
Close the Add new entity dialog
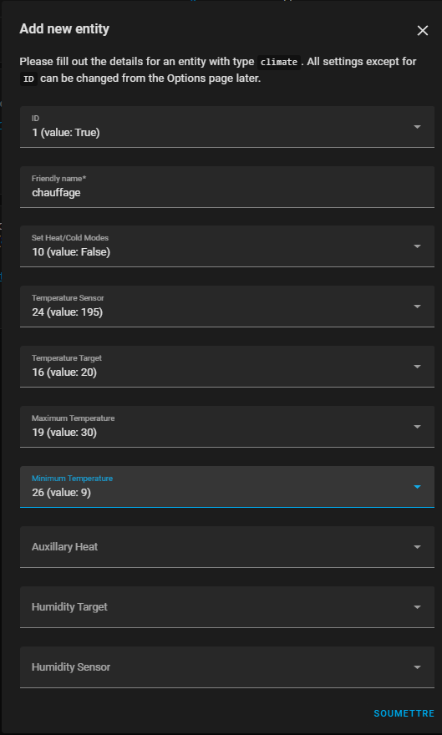pyautogui.click(x=422, y=30)
